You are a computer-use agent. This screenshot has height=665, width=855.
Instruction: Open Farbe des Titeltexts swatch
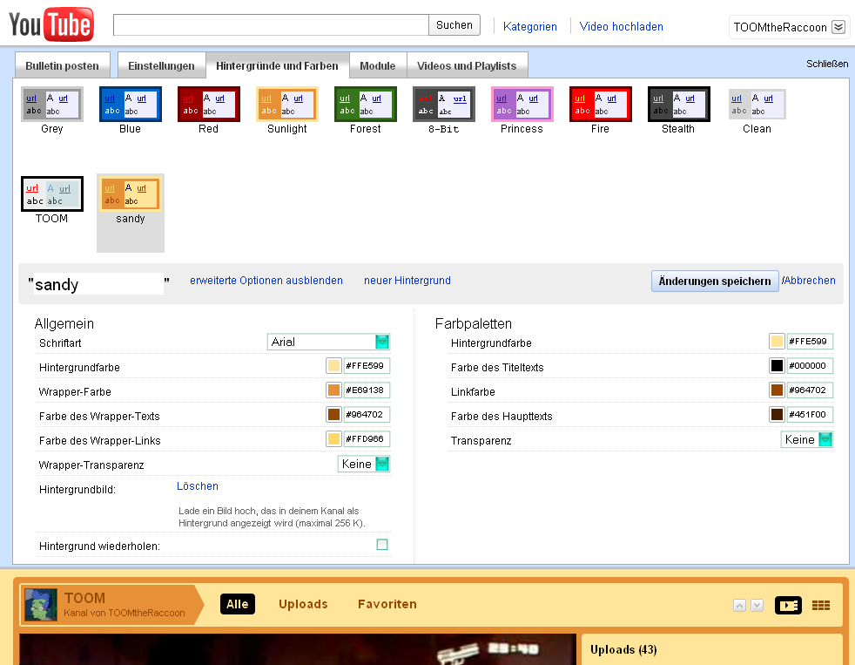tap(777, 366)
